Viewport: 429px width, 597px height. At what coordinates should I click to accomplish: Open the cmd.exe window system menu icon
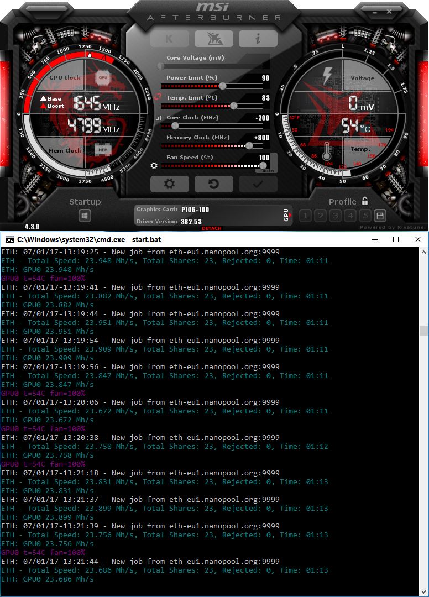coord(9,239)
